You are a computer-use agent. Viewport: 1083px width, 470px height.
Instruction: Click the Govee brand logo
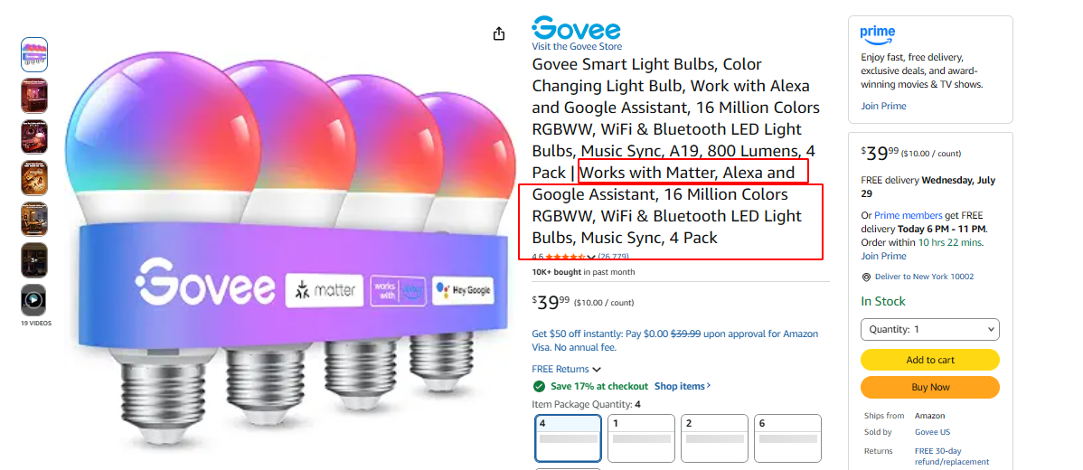[576, 28]
